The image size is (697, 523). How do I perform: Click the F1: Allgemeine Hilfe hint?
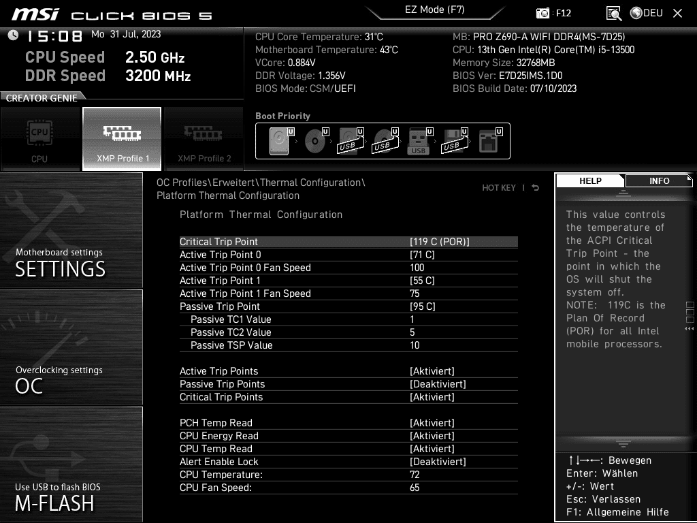point(617,512)
